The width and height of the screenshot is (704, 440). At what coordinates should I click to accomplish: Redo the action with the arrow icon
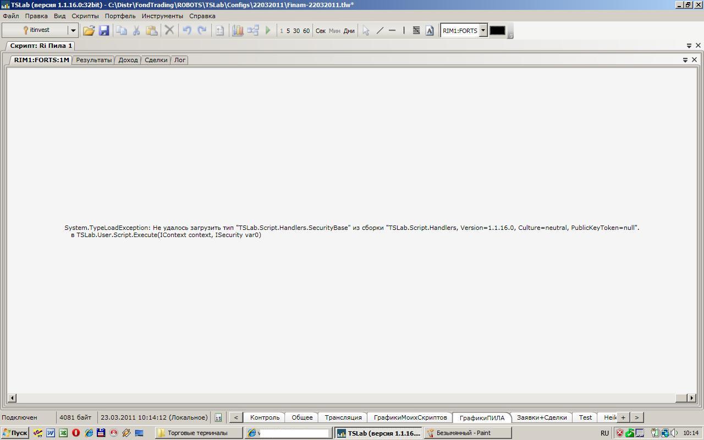point(202,31)
